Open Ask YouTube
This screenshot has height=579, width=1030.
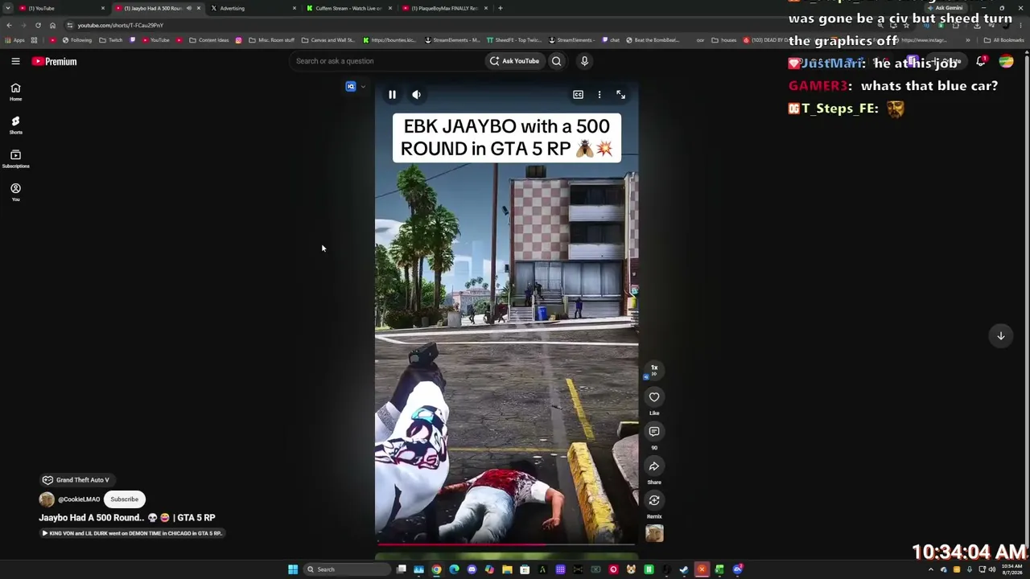click(x=514, y=61)
